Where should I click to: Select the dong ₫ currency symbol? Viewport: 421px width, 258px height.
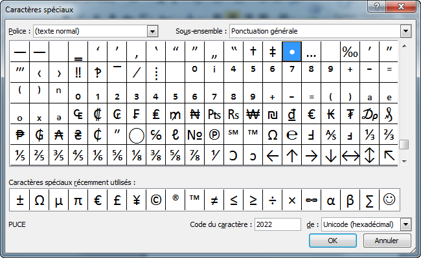click(292, 114)
